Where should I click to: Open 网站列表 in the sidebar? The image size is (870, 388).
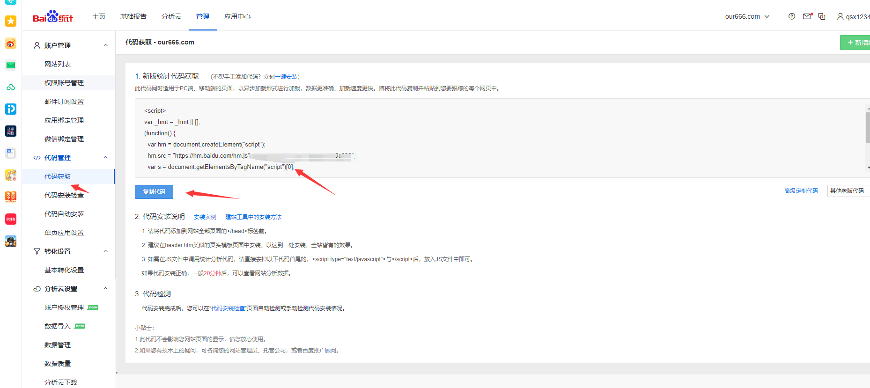[x=58, y=64]
